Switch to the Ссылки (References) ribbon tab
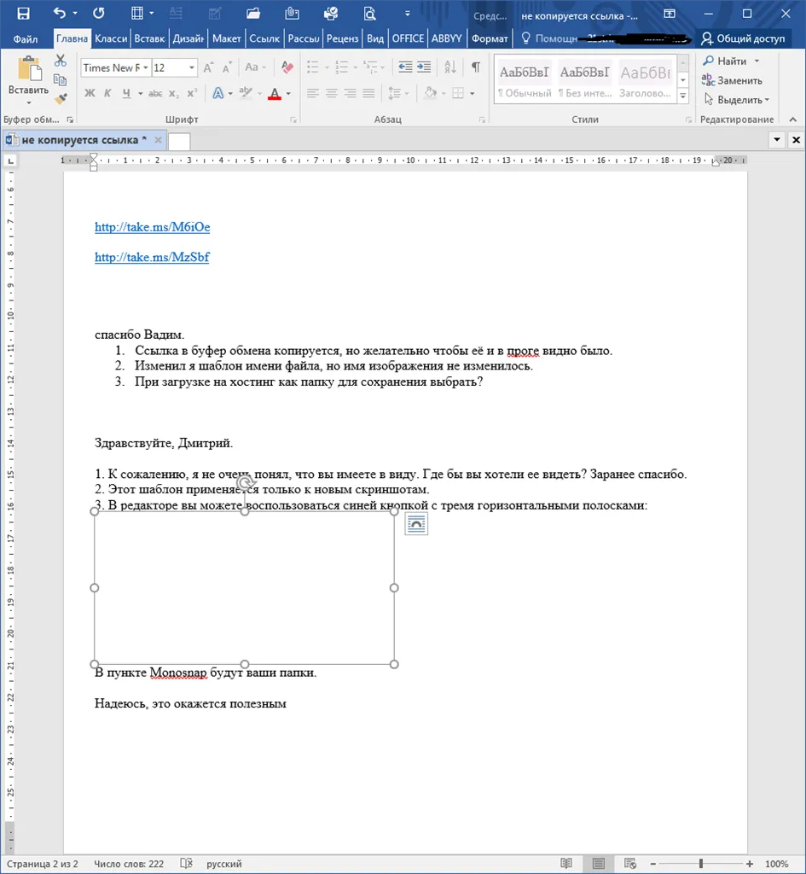The width and height of the screenshot is (806, 874). coord(264,38)
